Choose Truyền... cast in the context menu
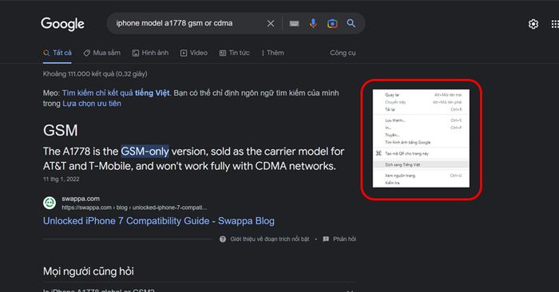The height and width of the screenshot is (292, 559). tap(421, 135)
